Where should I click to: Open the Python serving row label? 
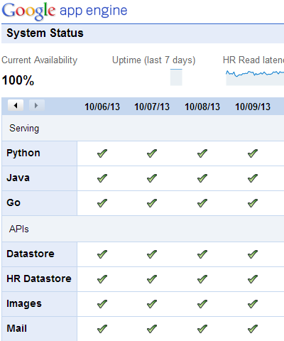pyautogui.click(x=23, y=153)
